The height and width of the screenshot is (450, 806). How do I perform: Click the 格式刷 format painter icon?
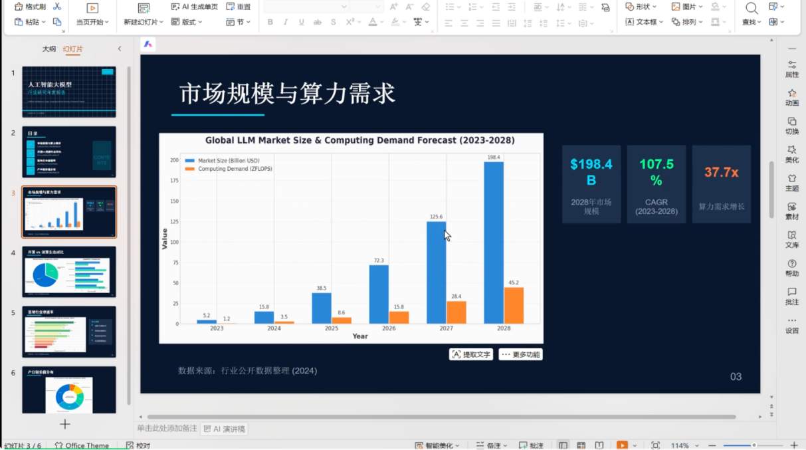pos(19,7)
